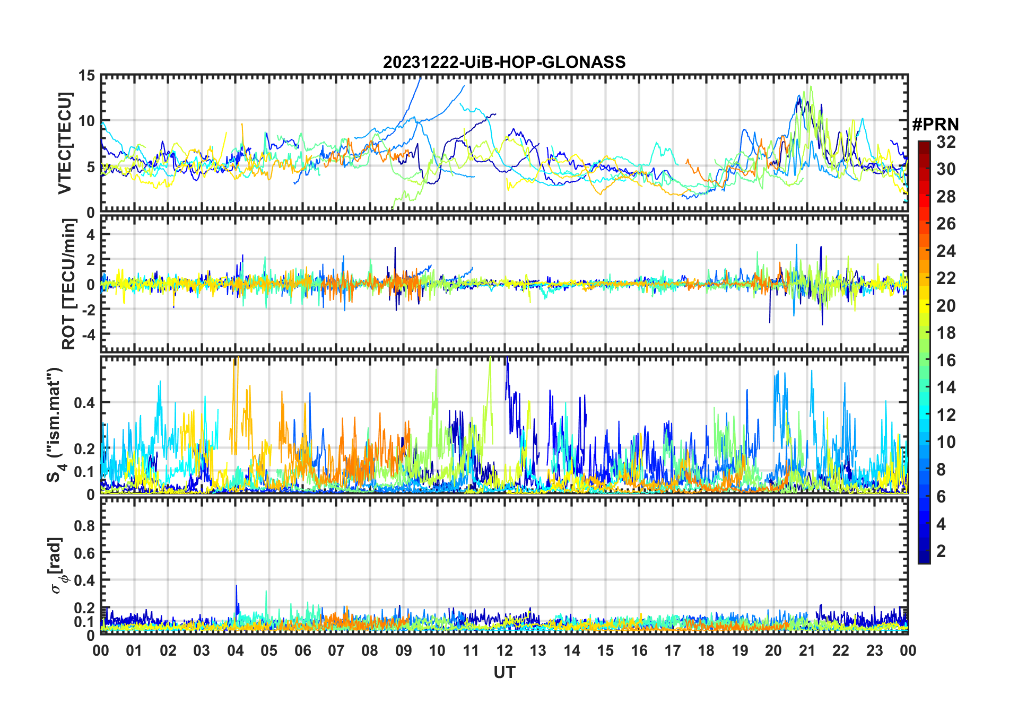The image size is (1009, 705).
Task: Click the #PRN colorbar title
Action: (x=935, y=125)
